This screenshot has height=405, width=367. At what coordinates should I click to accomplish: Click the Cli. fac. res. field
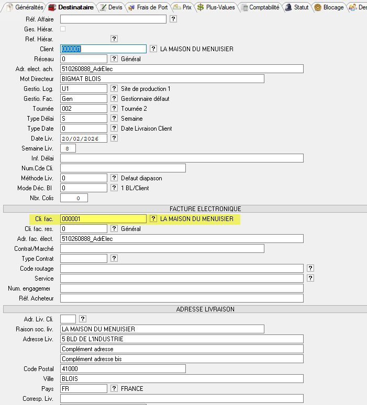pos(84,228)
